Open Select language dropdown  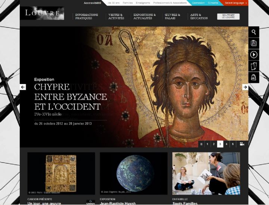236,3
